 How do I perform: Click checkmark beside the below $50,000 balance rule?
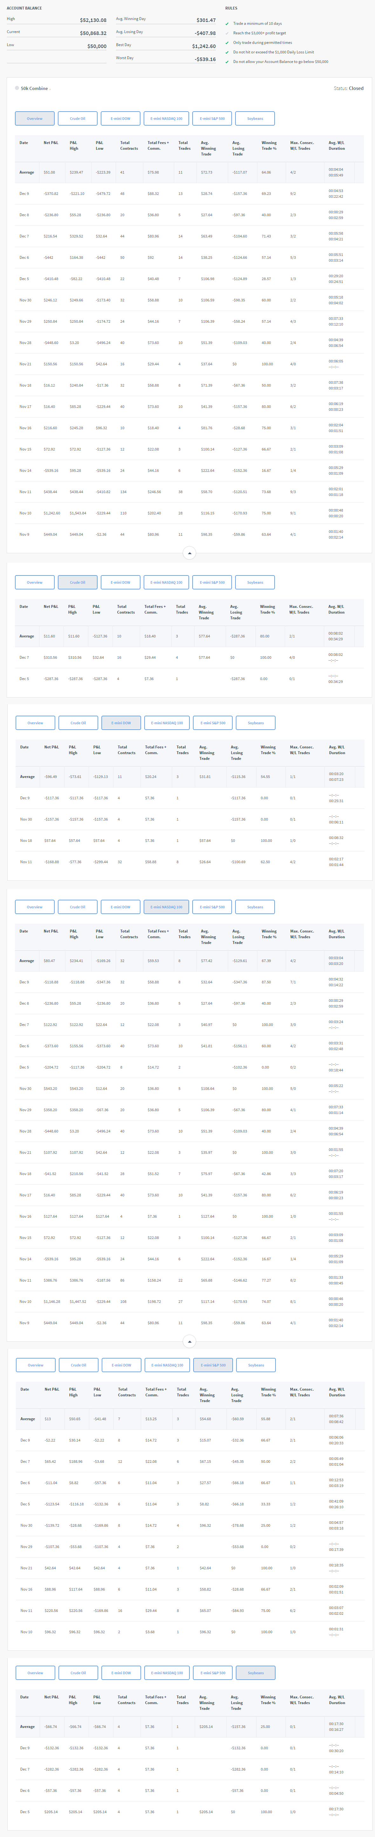(x=227, y=62)
